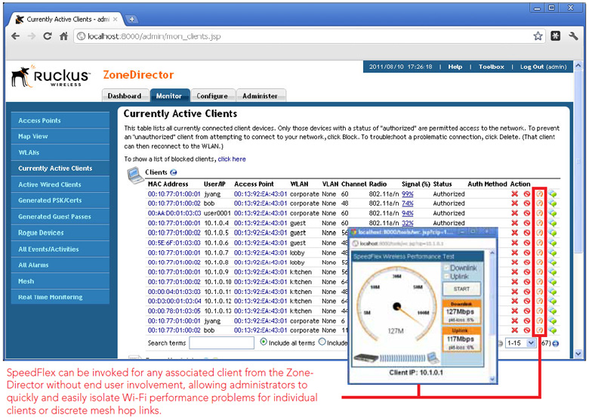Open Generated Guest Passes in the sidebar
589x418 pixels.
(x=60, y=216)
